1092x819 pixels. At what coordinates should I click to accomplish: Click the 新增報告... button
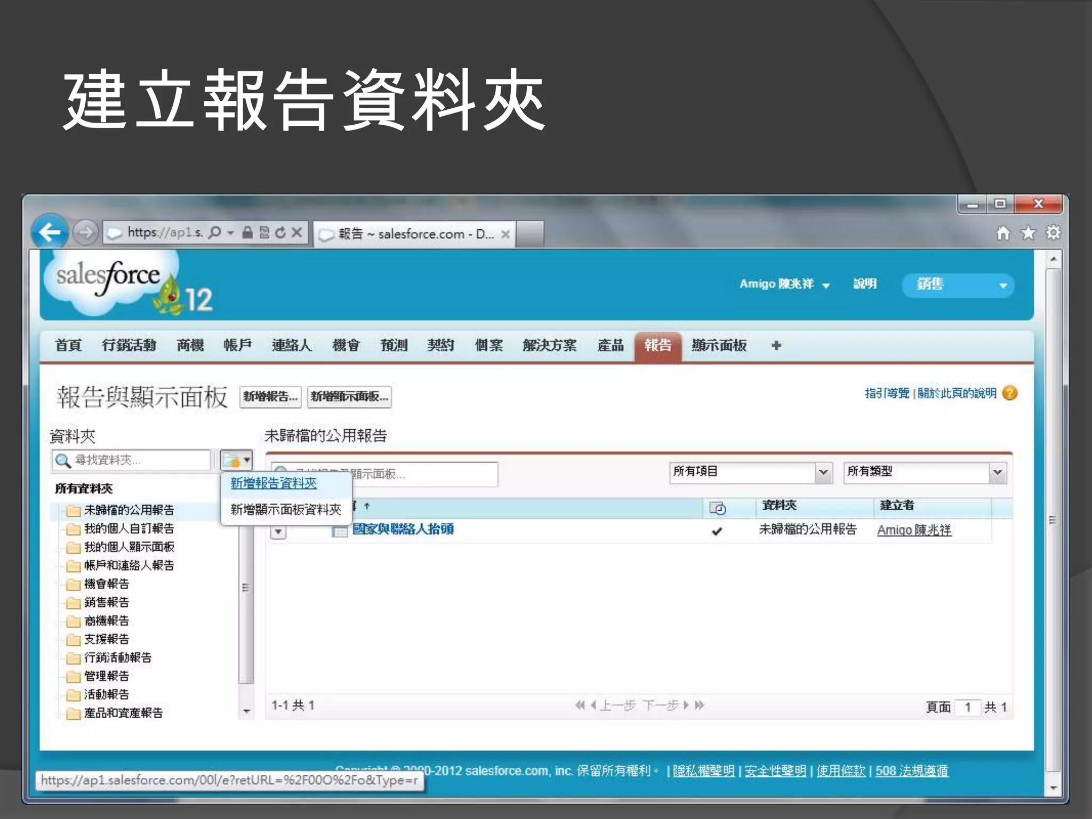tap(270, 397)
